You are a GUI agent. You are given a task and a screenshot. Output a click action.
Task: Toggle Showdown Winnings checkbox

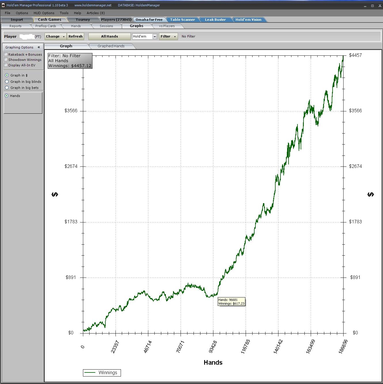pos(6,59)
